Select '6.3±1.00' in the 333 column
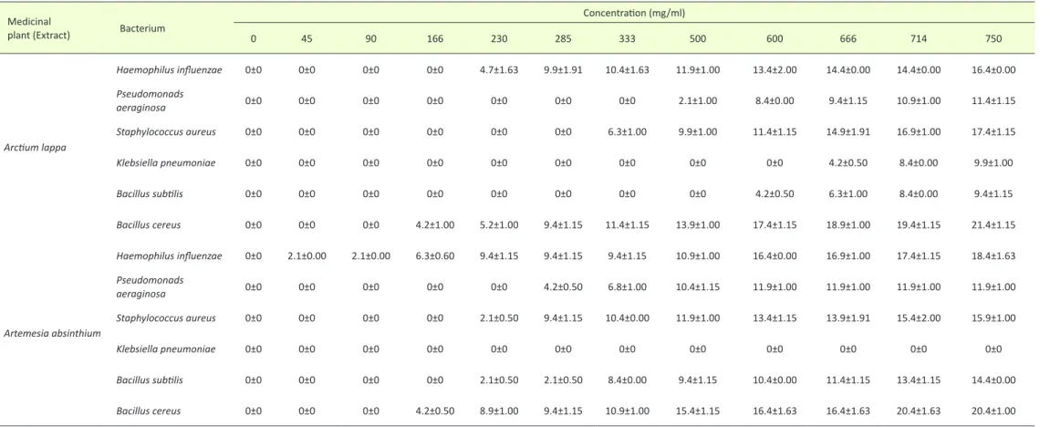 [x=627, y=132]
